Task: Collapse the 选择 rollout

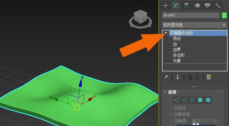Action: pos(165,92)
